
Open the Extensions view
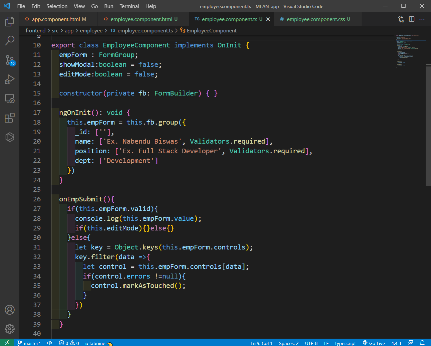click(x=10, y=118)
